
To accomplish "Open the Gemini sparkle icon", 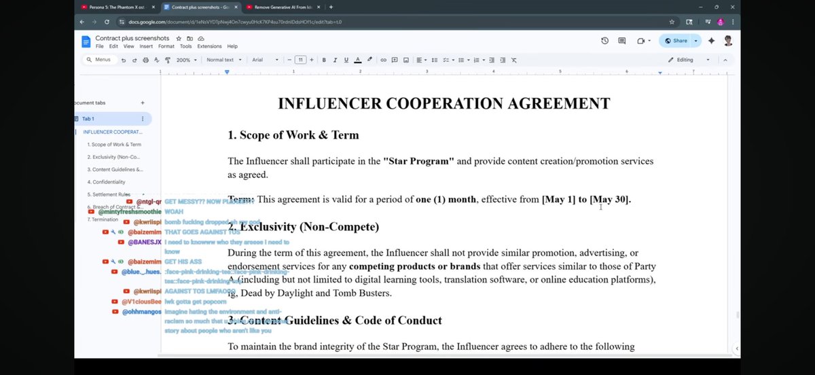I will click(x=711, y=41).
